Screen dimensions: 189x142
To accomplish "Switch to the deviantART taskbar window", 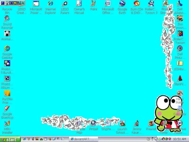I will pyautogui.click(x=83, y=139).
